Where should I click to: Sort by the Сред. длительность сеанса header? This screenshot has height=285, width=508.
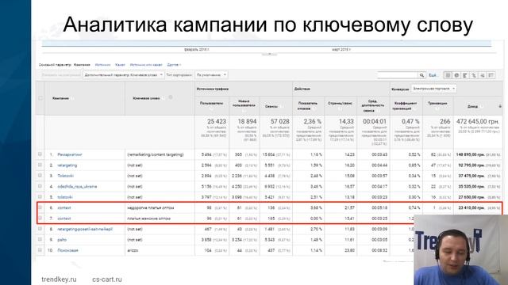click(373, 105)
